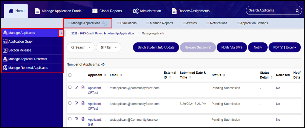Click the Release Section(s) button

pyautogui.click(x=198, y=48)
